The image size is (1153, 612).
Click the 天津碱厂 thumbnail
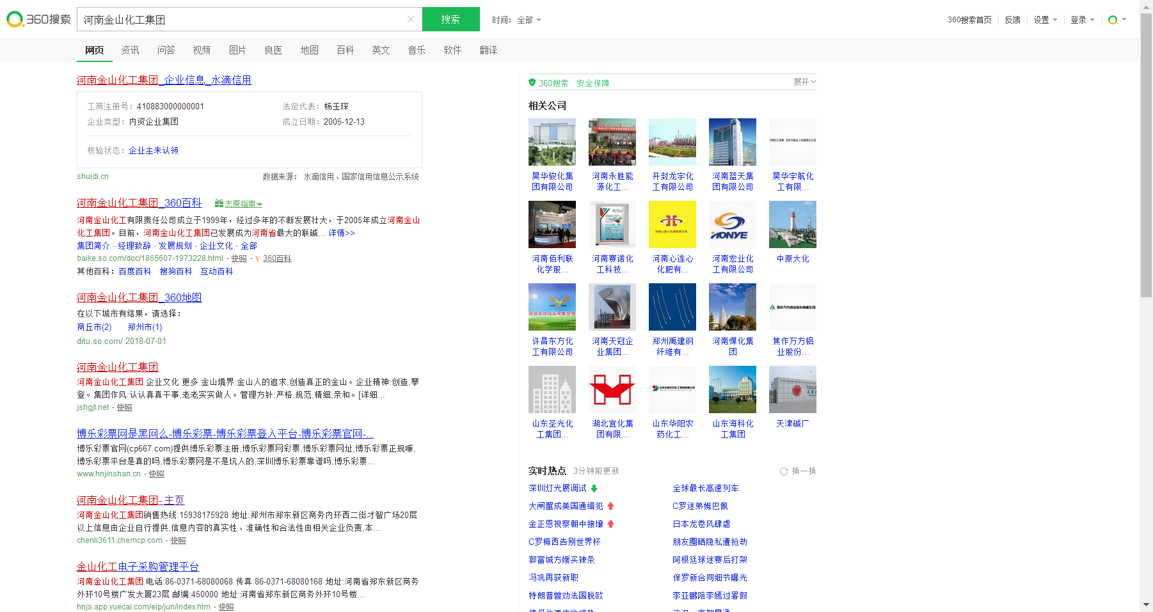pos(793,389)
